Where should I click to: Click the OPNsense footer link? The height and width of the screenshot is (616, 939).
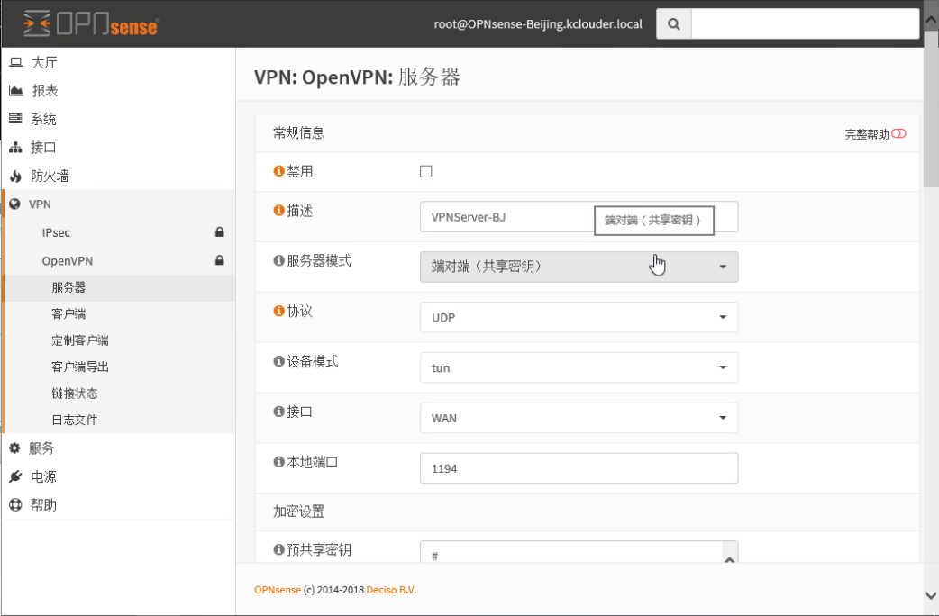coord(278,590)
